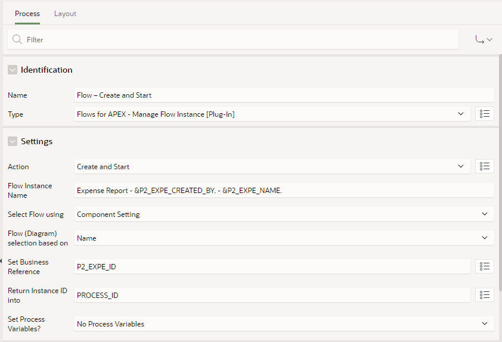Click the Go to Group arrow icon

[483, 40]
